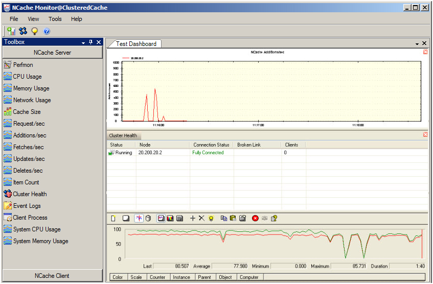
Task: Select node 20.200.20.2 row
Action: (267, 153)
